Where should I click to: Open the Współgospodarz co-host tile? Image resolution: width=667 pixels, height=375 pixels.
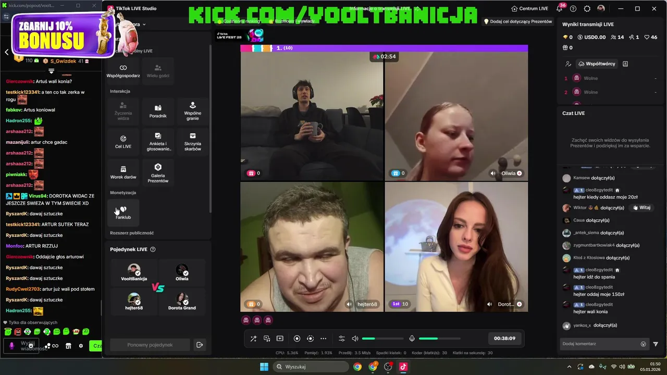coord(123,71)
